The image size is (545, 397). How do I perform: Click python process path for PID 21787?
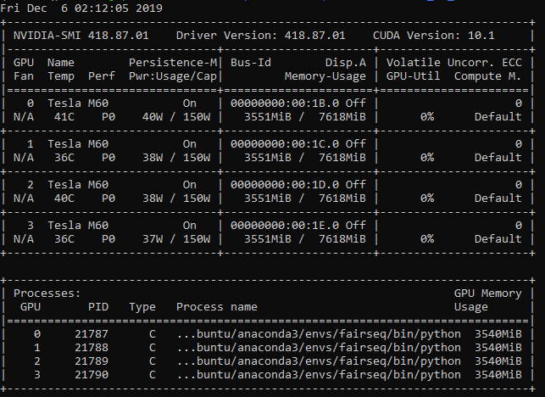319,334
